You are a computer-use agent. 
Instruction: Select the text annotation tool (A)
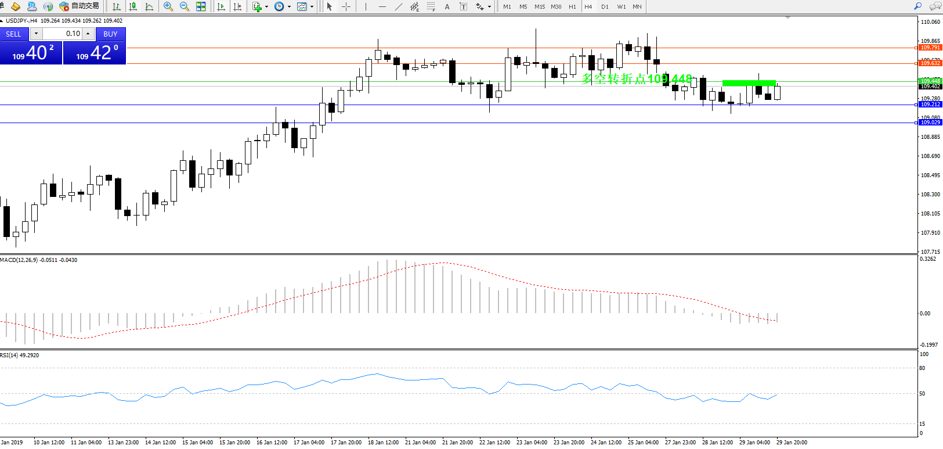447,6
